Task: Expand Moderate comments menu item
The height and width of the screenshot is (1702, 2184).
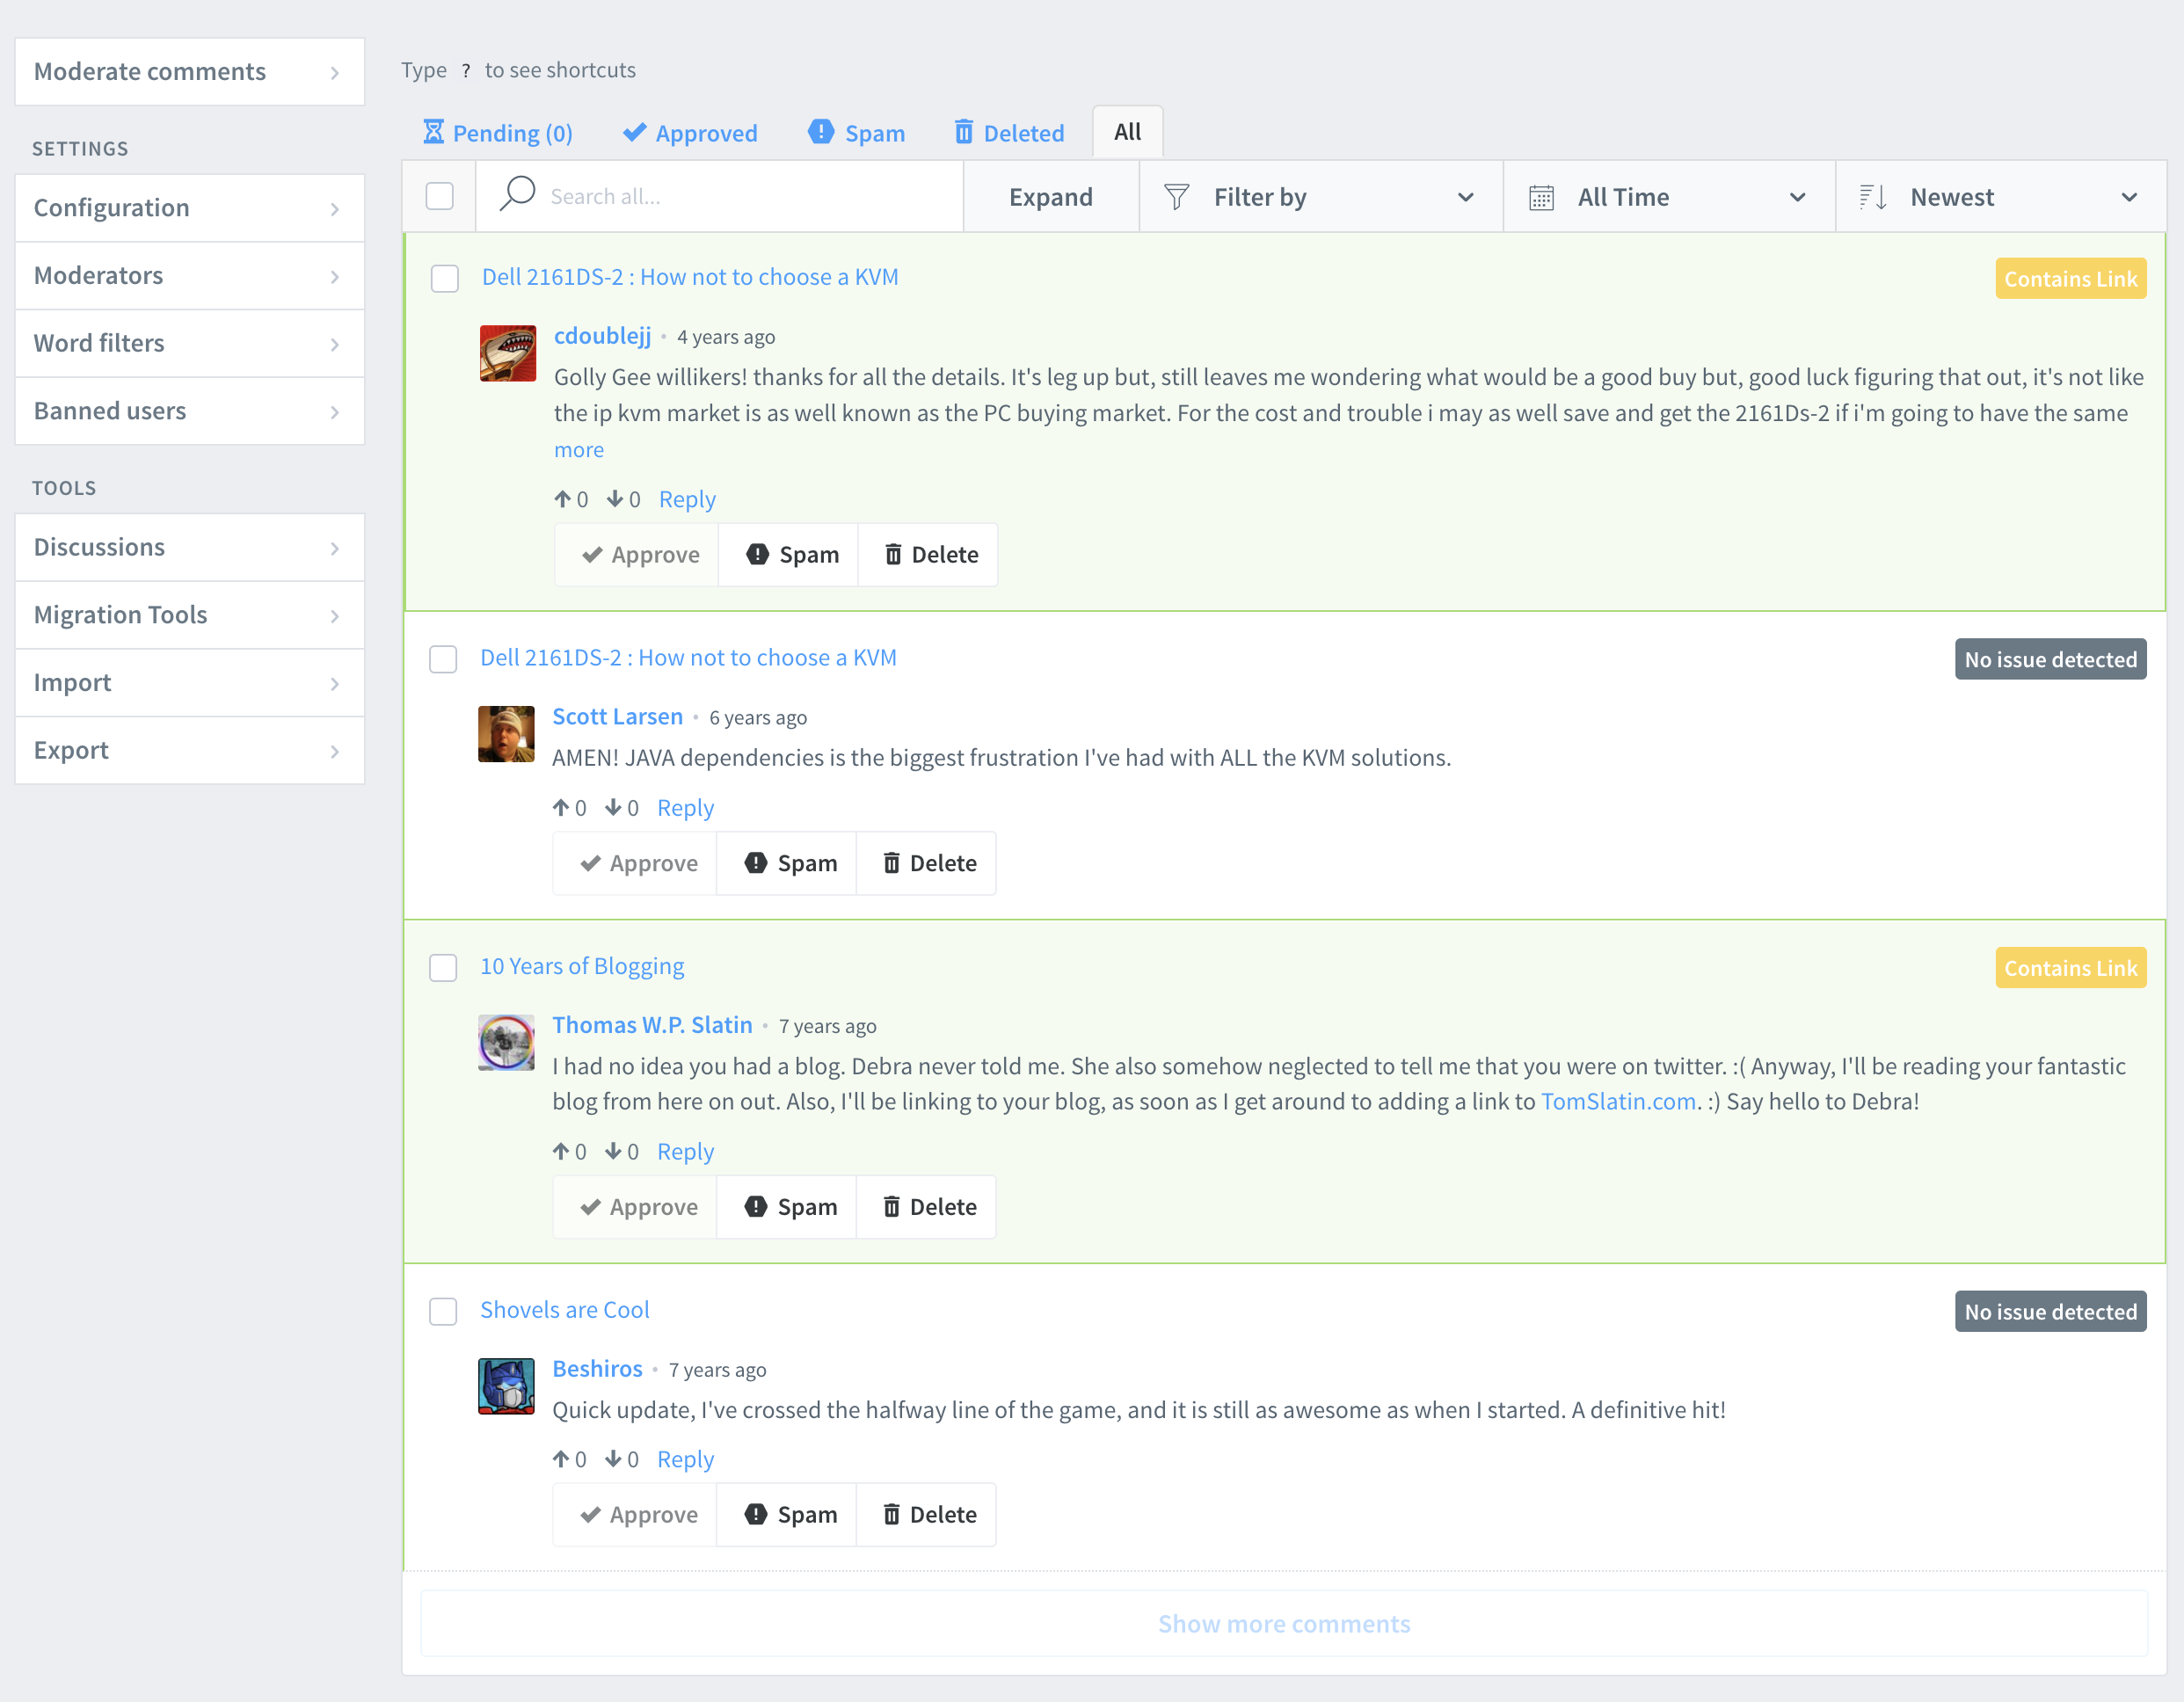Action: click(x=190, y=72)
